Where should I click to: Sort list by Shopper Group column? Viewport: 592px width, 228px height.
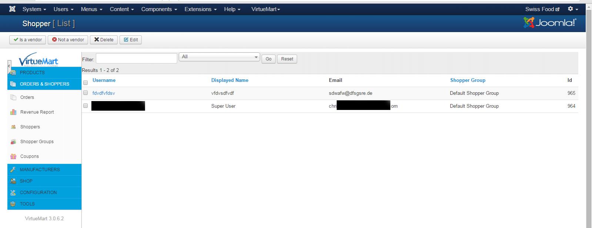coord(467,80)
